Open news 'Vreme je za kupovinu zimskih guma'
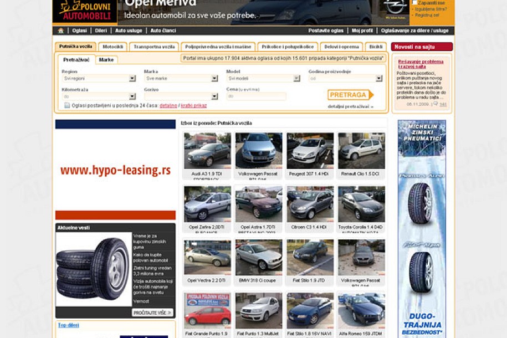 [150, 242]
